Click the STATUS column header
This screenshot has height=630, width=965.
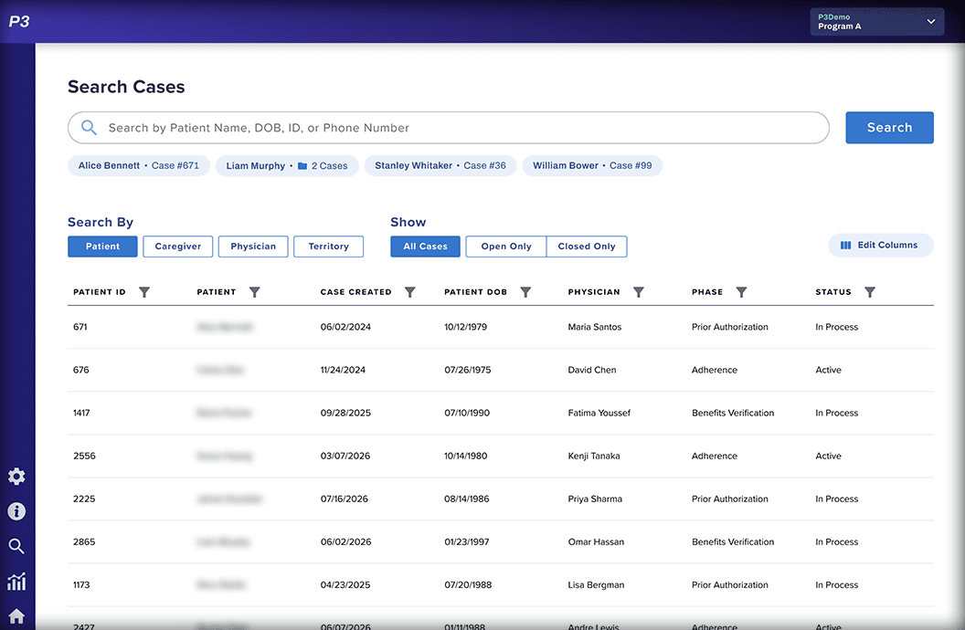(x=833, y=292)
